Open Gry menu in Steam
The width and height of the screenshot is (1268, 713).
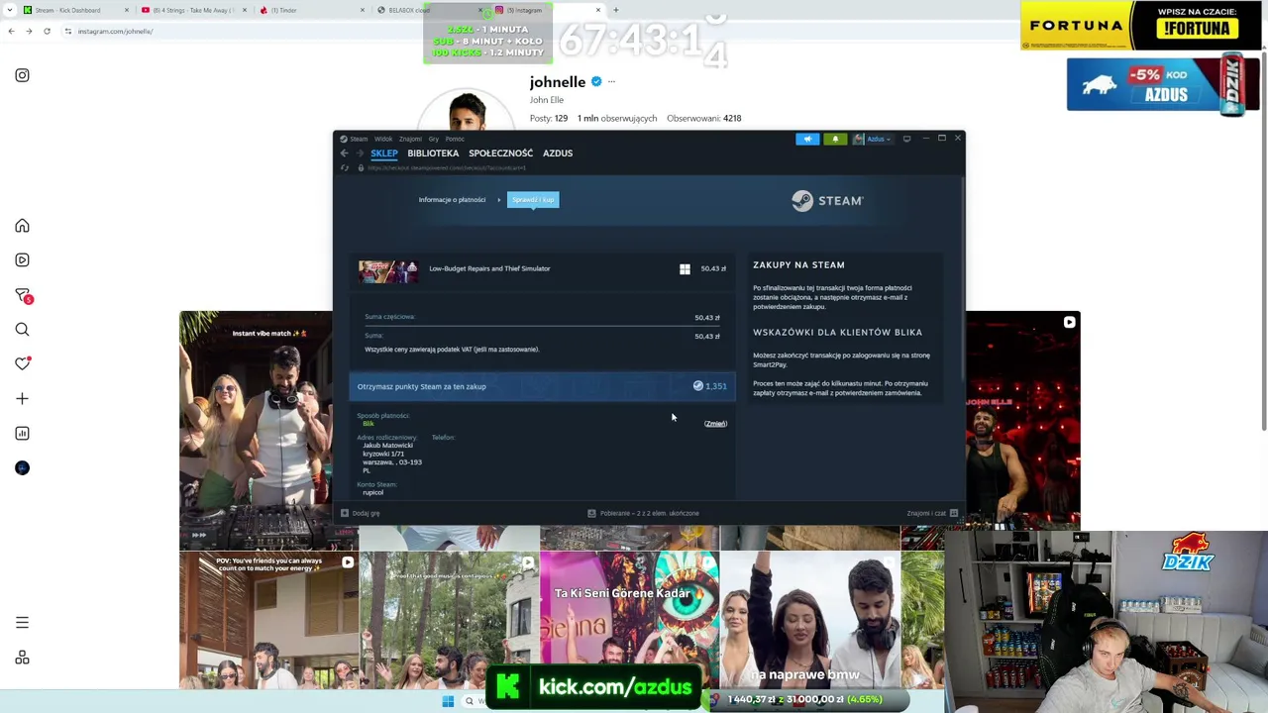click(x=433, y=139)
